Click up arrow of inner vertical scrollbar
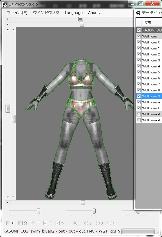This screenshot has height=237, width=162. click(x=13, y=30)
